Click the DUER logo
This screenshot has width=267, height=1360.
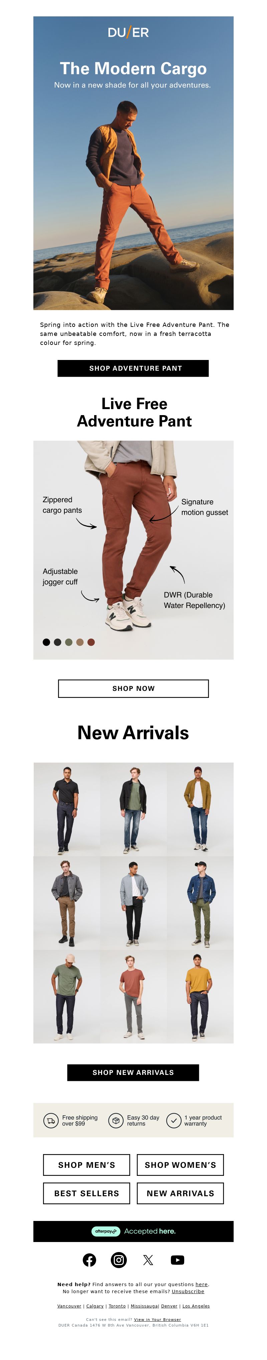click(128, 33)
